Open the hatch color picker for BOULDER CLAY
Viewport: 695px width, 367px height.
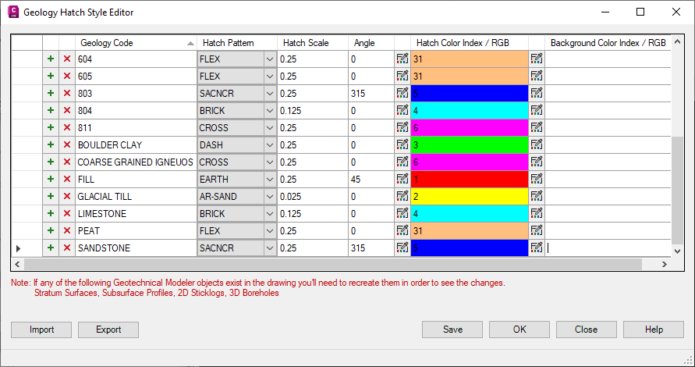click(x=402, y=144)
